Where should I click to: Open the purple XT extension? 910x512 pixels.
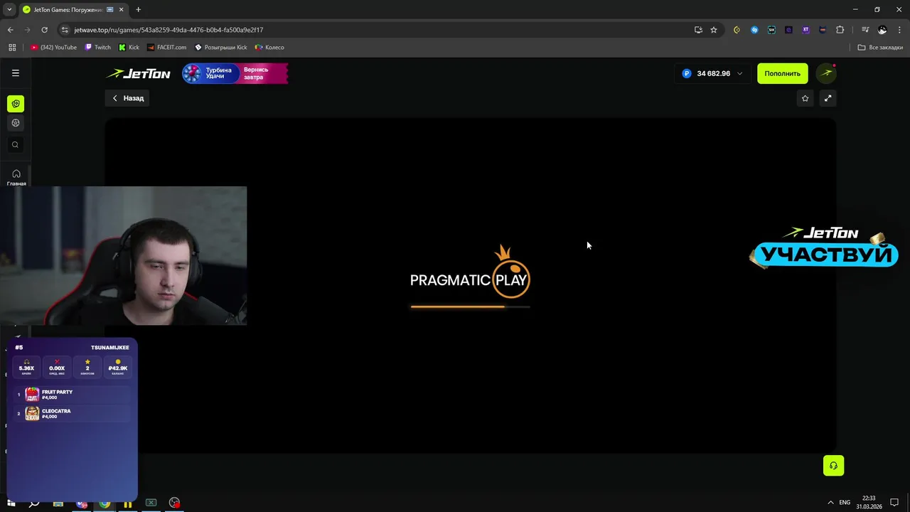pos(805,30)
